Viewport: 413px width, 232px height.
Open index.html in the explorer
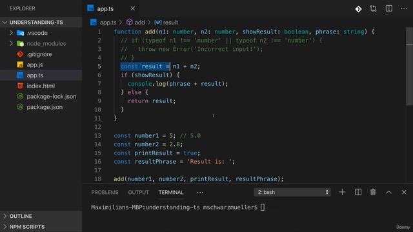tap(41, 86)
